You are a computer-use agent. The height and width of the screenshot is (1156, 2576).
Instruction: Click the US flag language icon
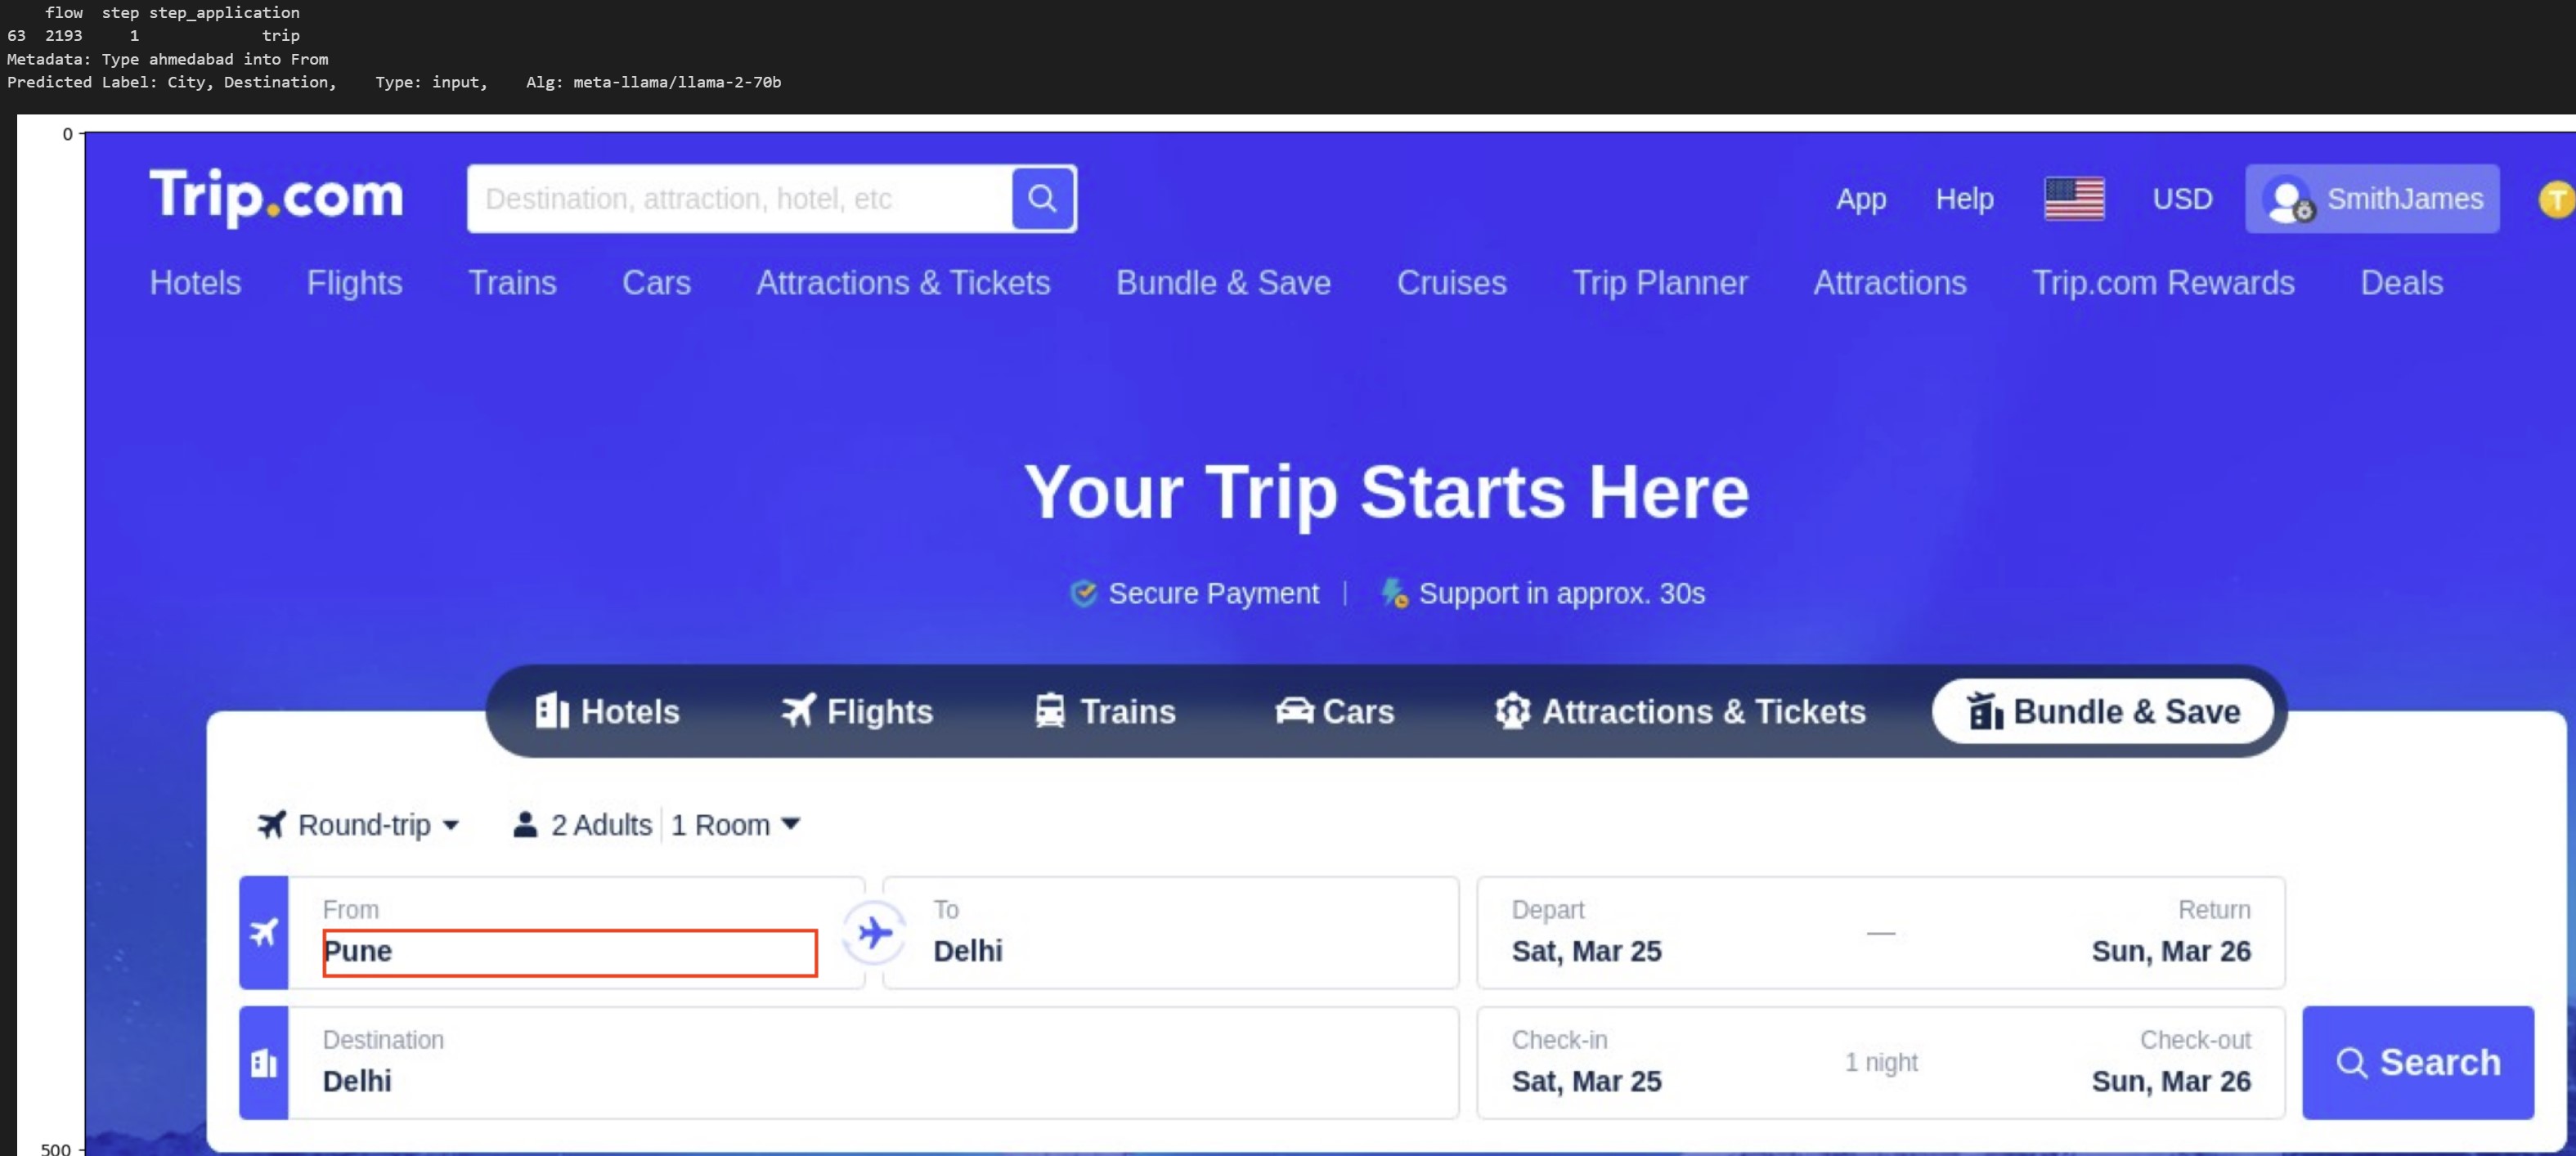2074,199
